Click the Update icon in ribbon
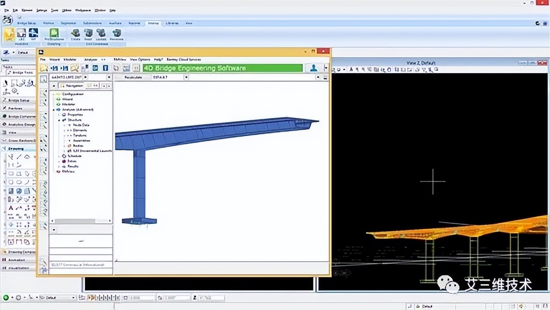 click(101, 34)
